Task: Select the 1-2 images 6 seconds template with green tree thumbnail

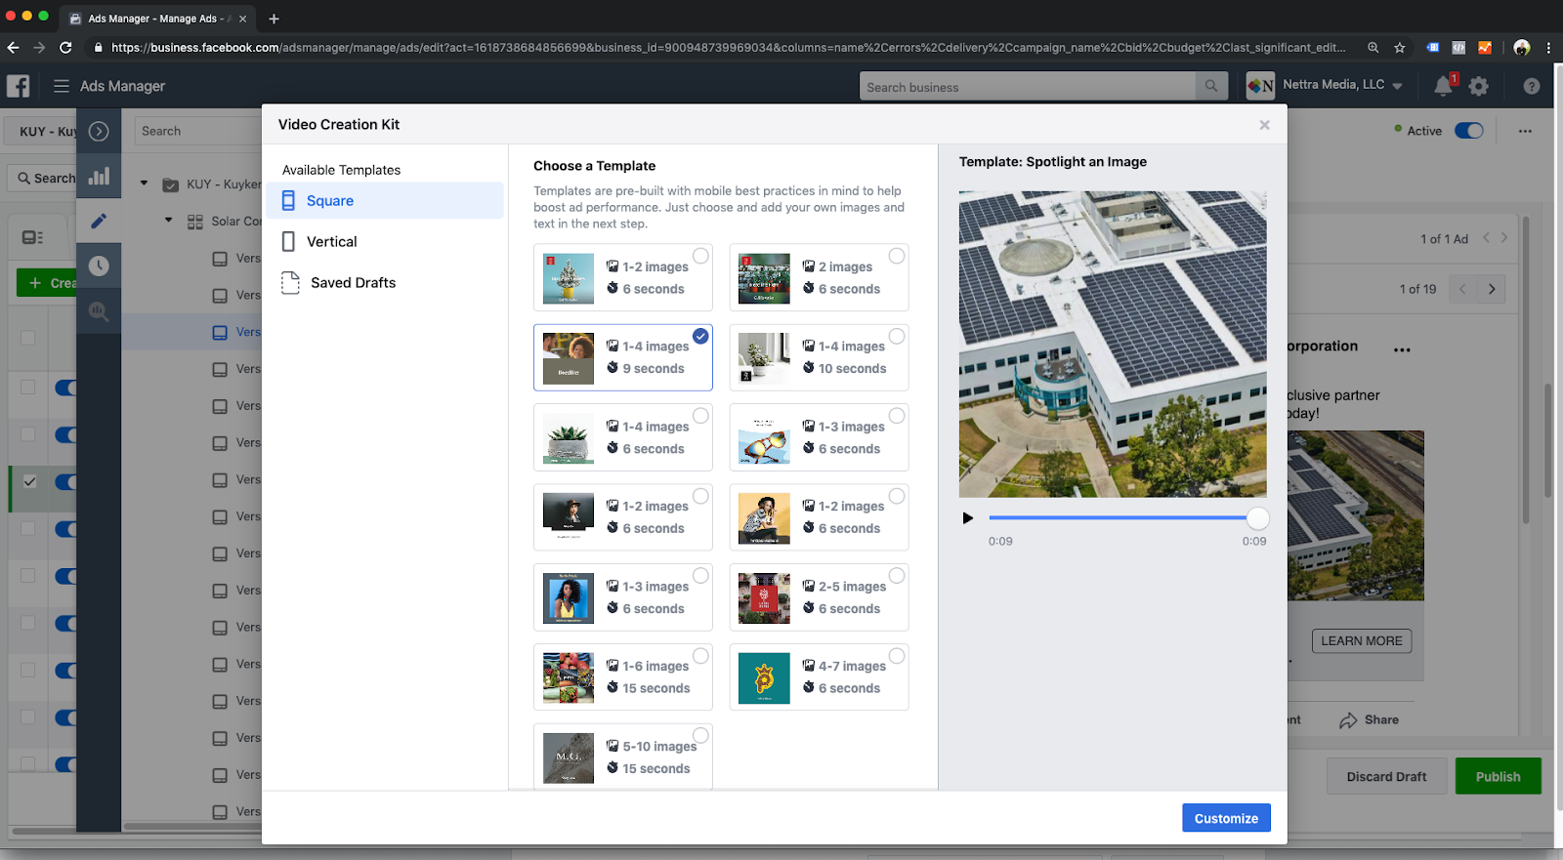Action: pos(623,277)
